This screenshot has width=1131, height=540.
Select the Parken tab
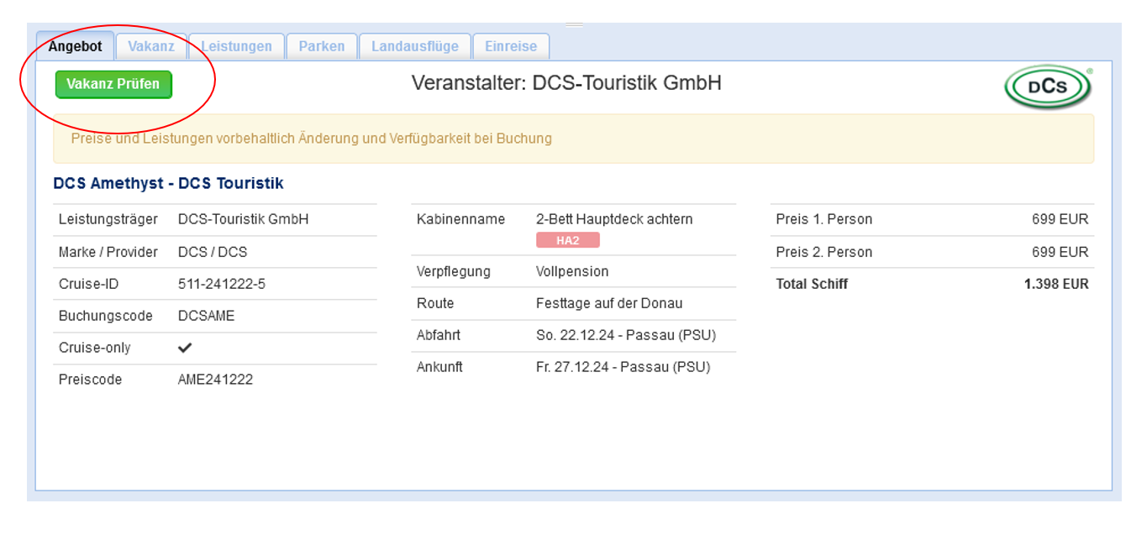322,46
